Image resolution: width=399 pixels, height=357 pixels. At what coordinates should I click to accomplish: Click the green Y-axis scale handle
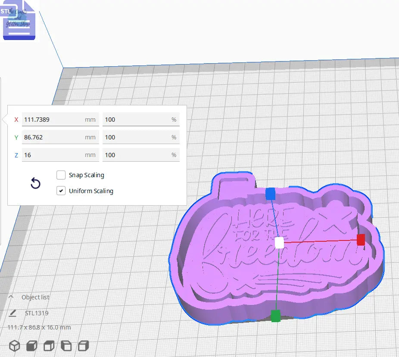pyautogui.click(x=275, y=316)
